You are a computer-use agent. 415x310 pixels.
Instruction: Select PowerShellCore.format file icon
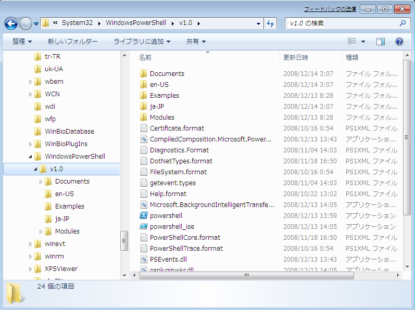[x=144, y=237]
